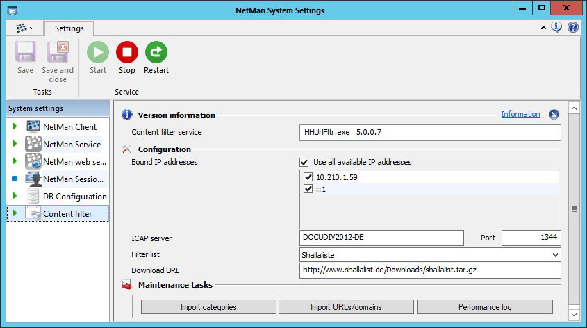Open the Filter list dropdown
Viewport: 587px width, 328px height.
(554, 256)
